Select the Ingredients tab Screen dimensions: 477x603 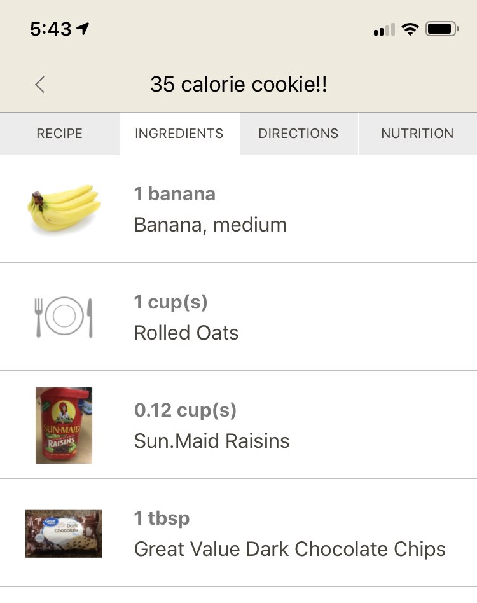click(x=179, y=134)
